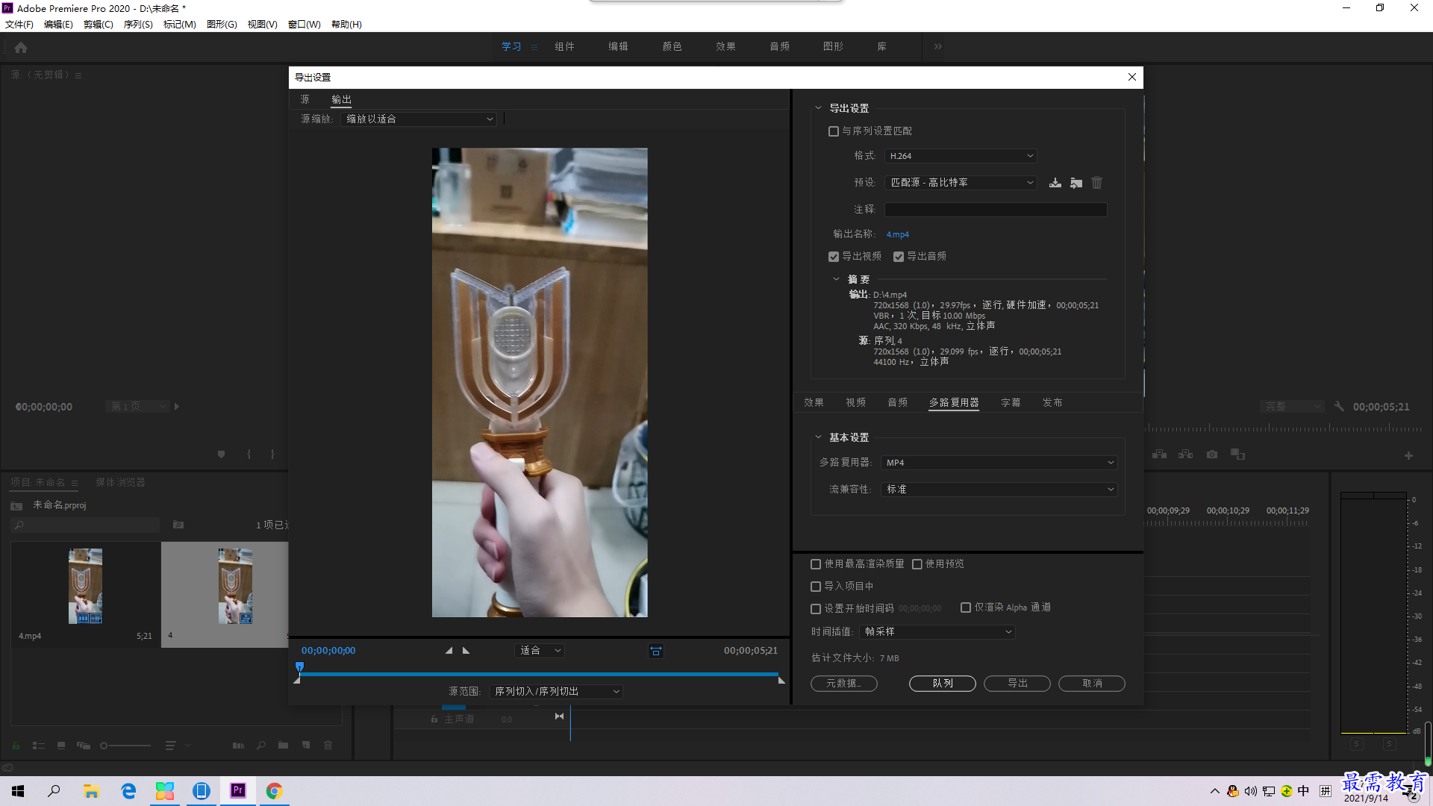Viewport: 1433px width, 806px height.
Task: Click 队列 button
Action: point(943,684)
